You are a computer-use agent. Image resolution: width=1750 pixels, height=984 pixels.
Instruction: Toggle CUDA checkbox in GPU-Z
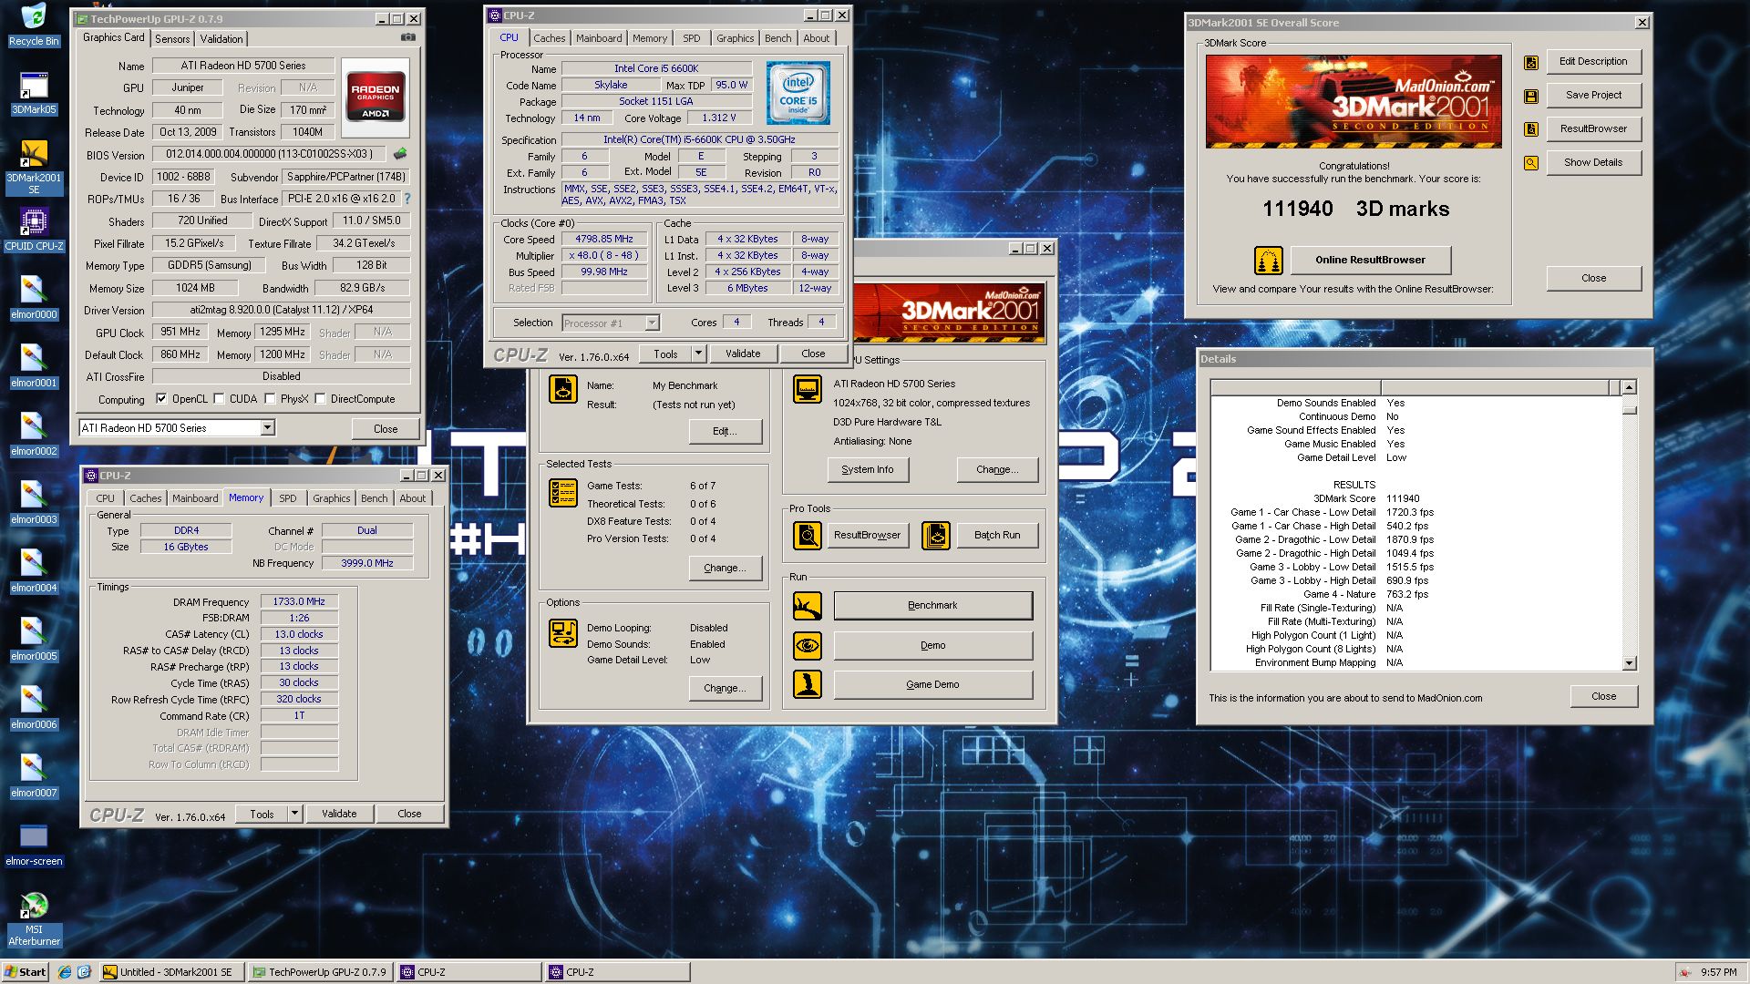[219, 399]
